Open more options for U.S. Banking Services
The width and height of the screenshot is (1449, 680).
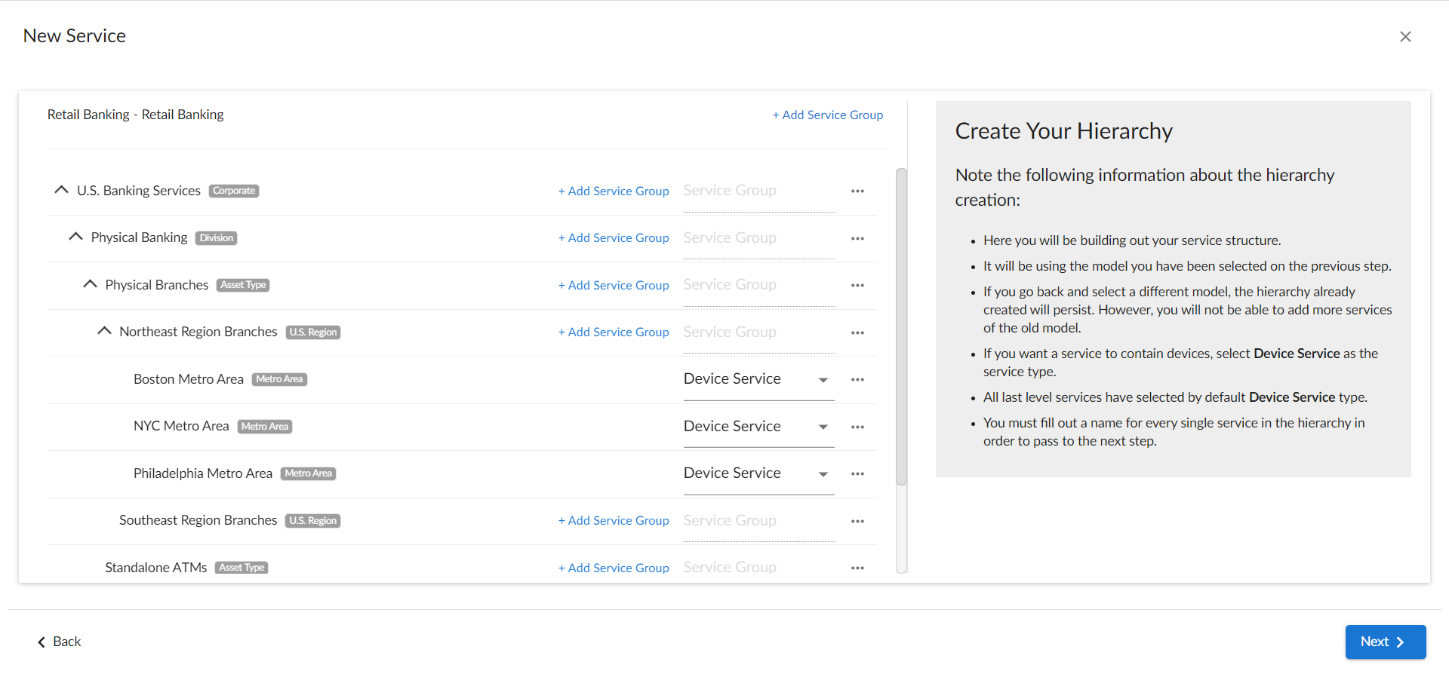857,191
